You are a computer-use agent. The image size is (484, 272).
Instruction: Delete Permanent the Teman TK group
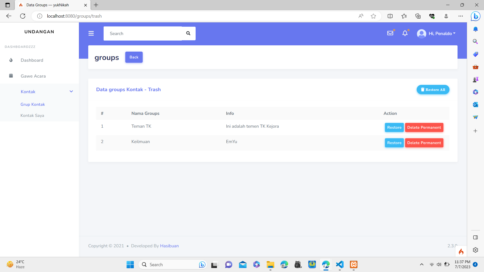pyautogui.click(x=424, y=127)
